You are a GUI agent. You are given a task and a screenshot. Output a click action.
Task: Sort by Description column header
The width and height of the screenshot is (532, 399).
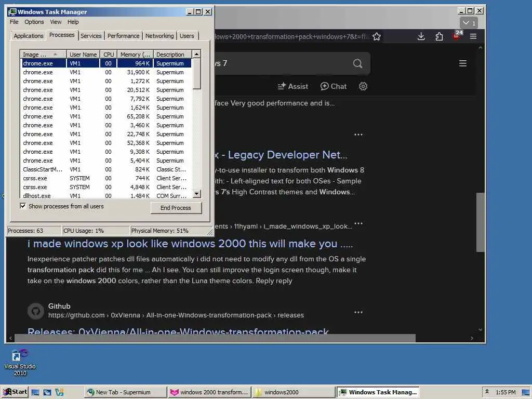pos(172,54)
